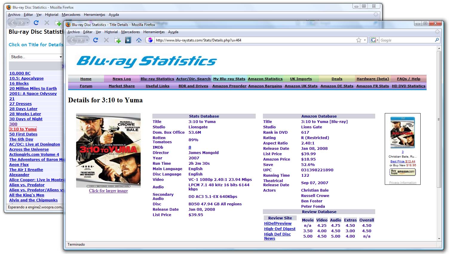Open 28 Weeks Later in the back window list
Viewport: 449px width, 254px height.
[25, 114]
